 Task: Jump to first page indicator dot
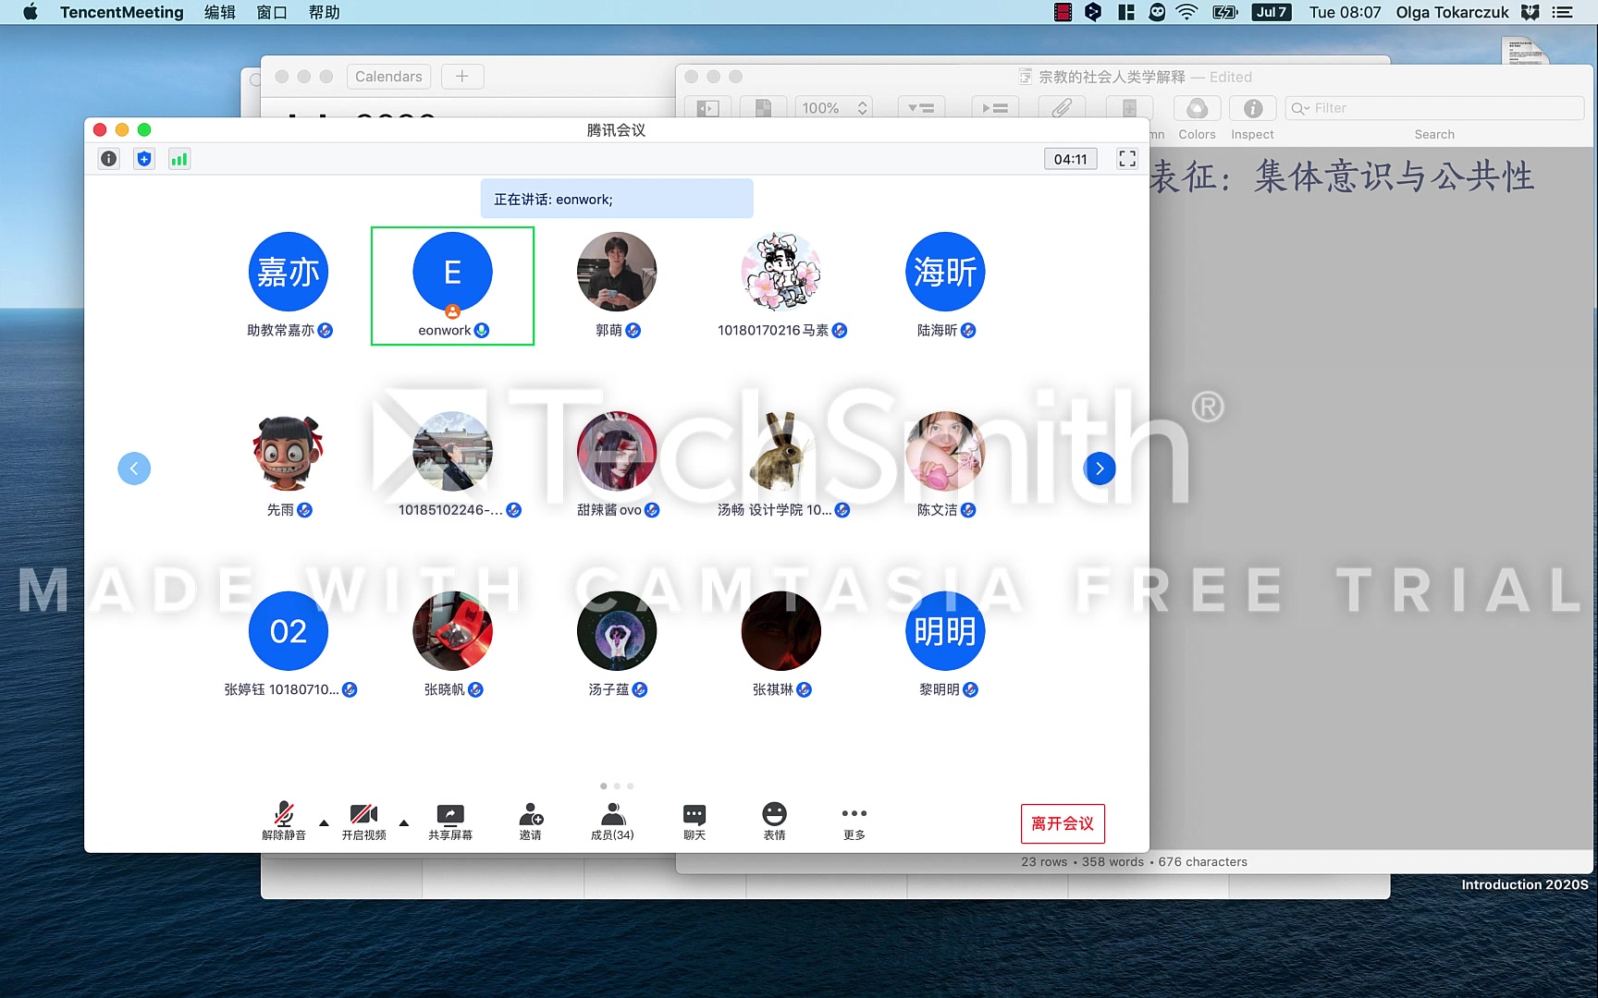point(604,786)
